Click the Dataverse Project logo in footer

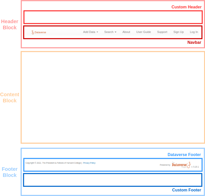point(181,165)
